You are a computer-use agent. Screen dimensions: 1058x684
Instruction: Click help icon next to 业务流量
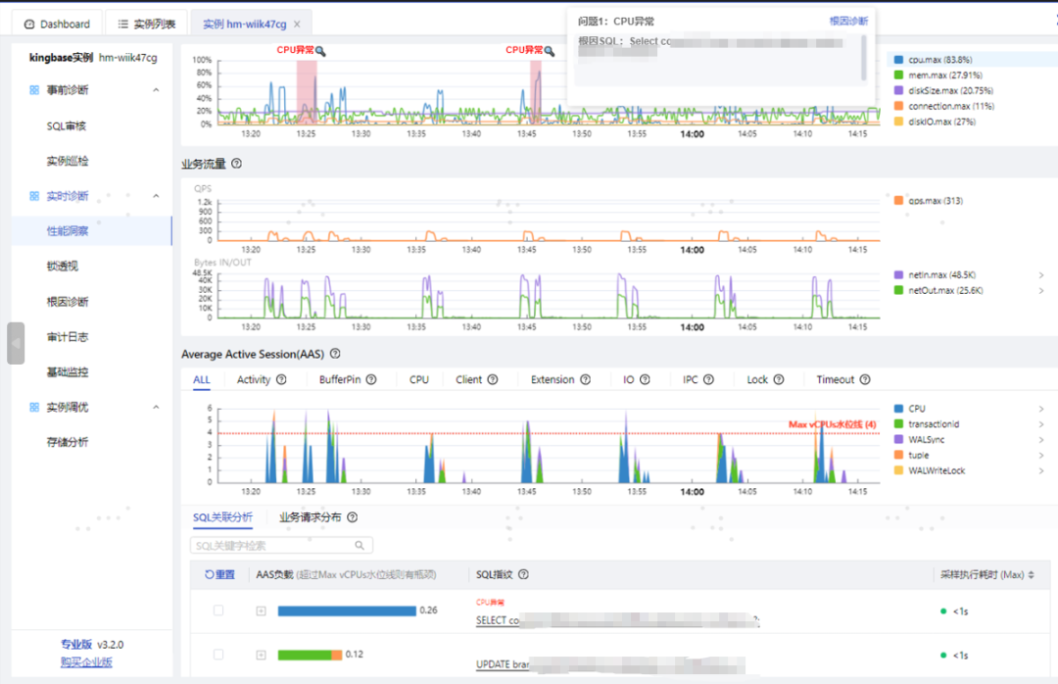coord(237,164)
